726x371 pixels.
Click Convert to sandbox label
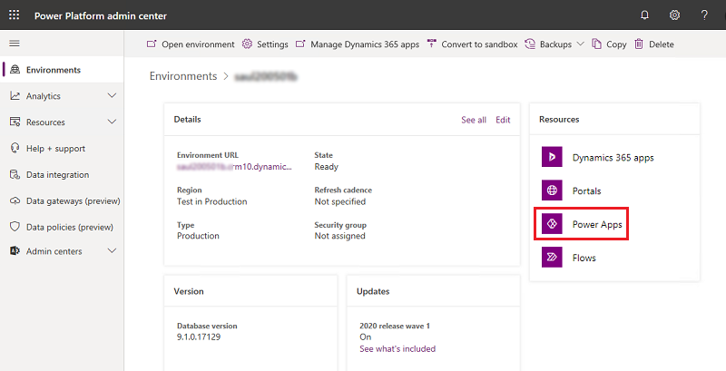point(479,44)
